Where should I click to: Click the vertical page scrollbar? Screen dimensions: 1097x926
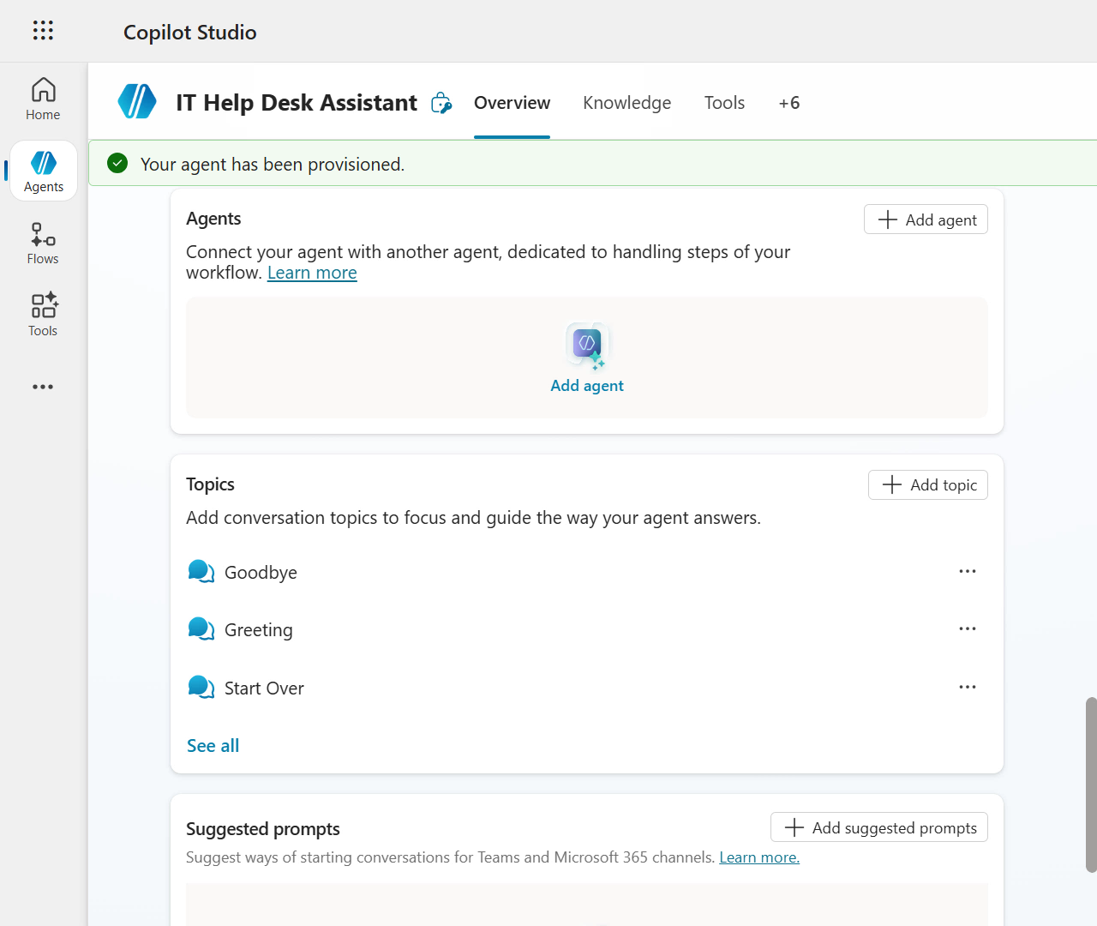pyautogui.click(x=1090, y=784)
